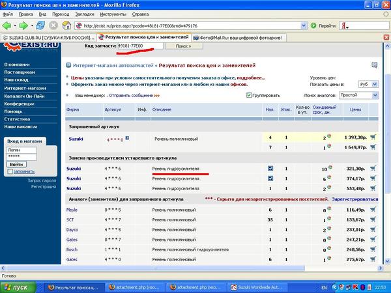The image size is (391, 293).
Task: Open the Meyle brand link
Action: (72, 210)
